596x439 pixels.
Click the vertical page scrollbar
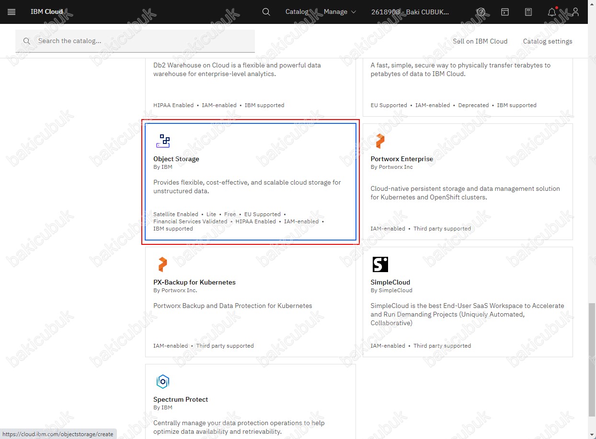(592, 360)
